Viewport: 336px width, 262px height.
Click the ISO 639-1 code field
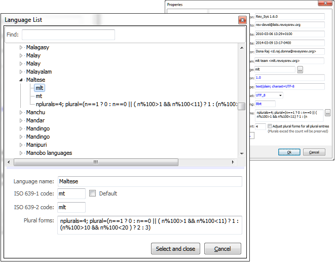[71, 194]
